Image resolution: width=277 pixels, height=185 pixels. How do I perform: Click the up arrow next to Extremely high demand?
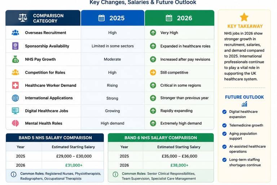pos(153,123)
